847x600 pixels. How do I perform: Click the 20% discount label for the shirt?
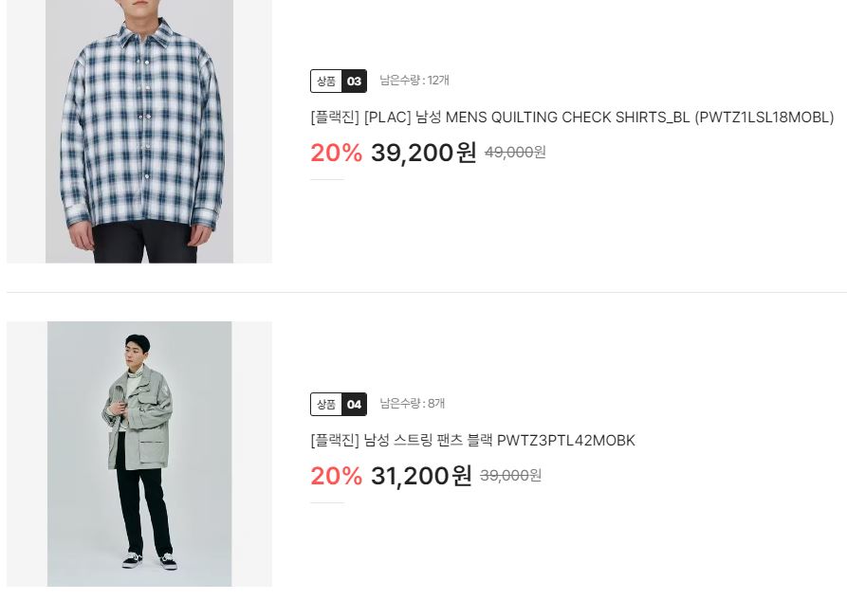click(x=336, y=153)
